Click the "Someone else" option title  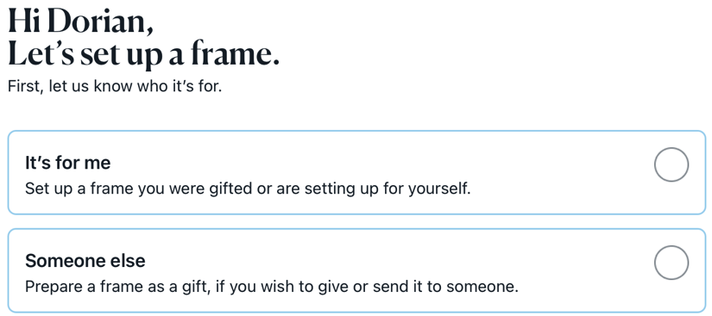click(x=85, y=261)
